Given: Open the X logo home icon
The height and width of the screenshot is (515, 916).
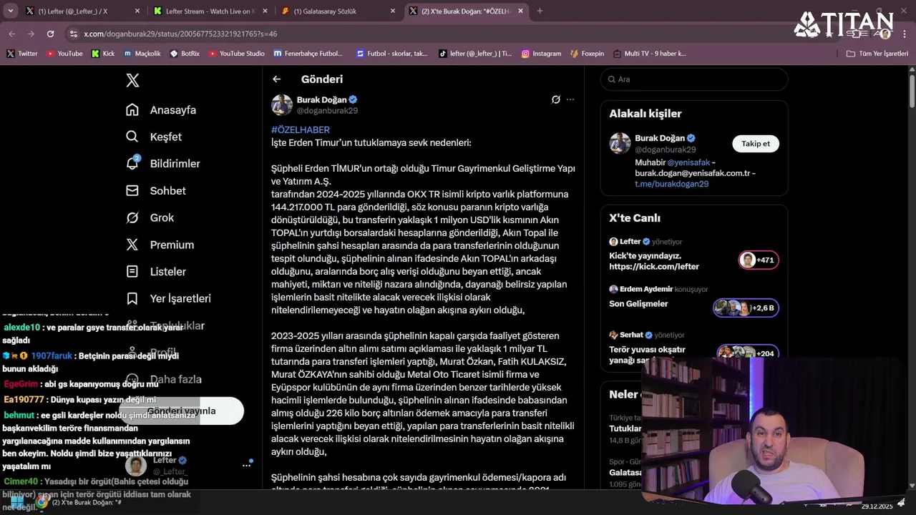Looking at the screenshot, I should (x=132, y=80).
